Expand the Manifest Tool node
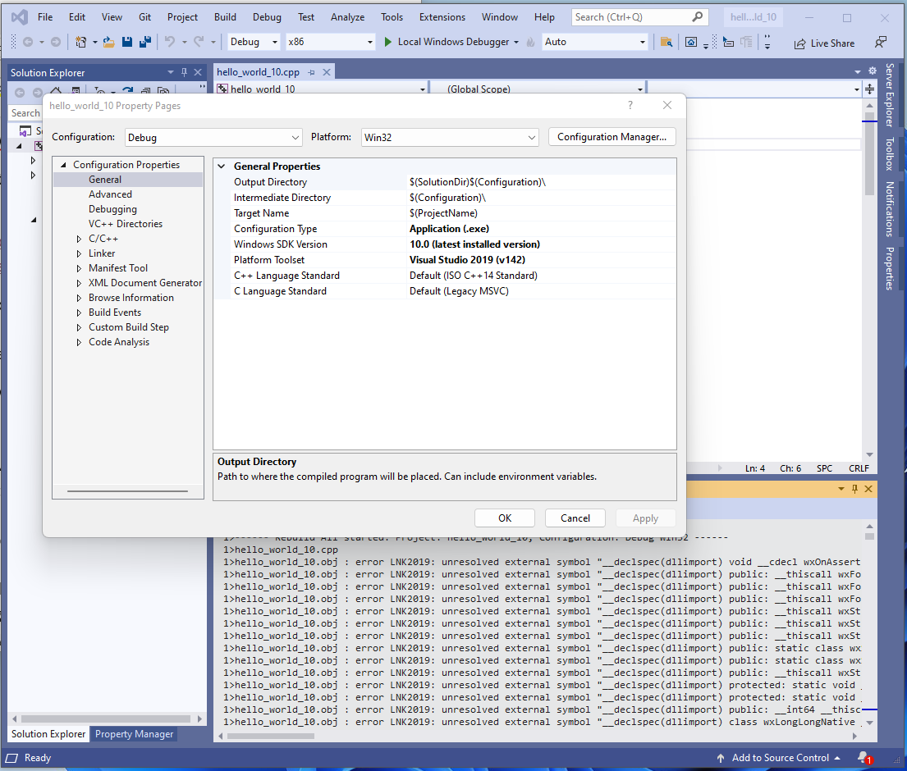This screenshot has width=907, height=771. [x=80, y=268]
